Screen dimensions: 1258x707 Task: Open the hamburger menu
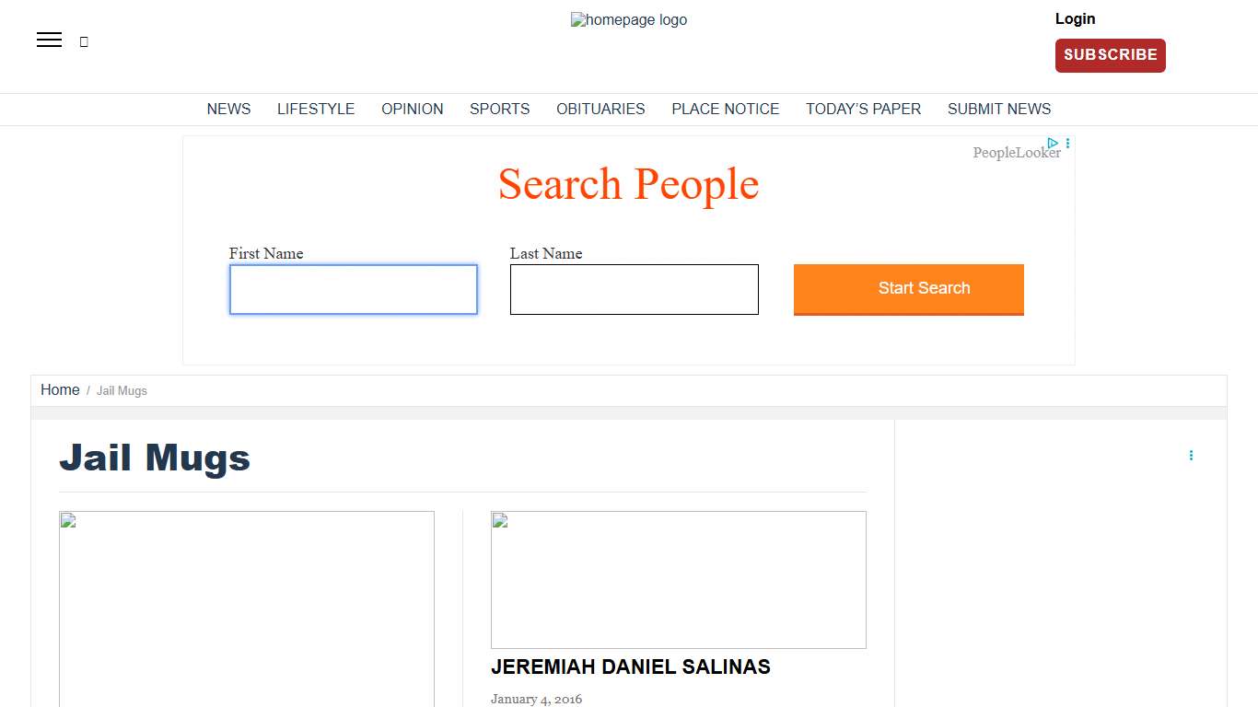tap(49, 40)
